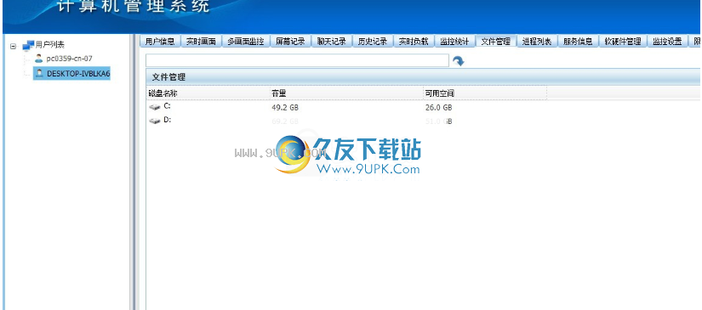This screenshot has height=310, width=702.
Task: Open the 实时负载 tab
Action: pyautogui.click(x=414, y=42)
